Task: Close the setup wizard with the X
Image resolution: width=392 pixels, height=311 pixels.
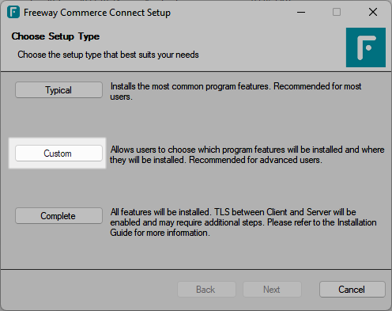Action: pyautogui.click(x=373, y=12)
